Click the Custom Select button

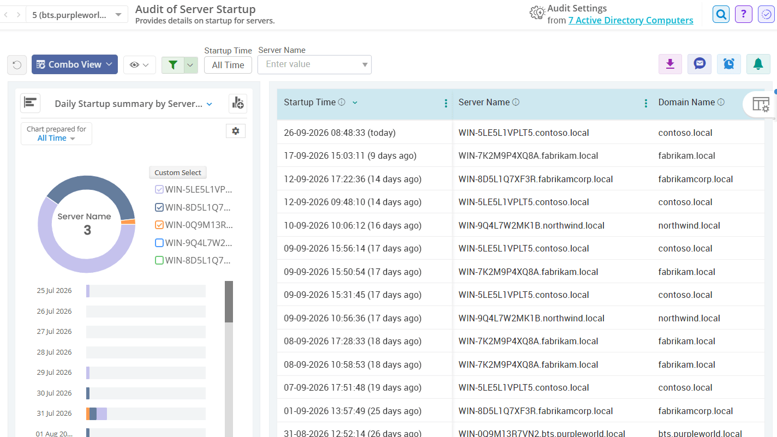tap(178, 172)
